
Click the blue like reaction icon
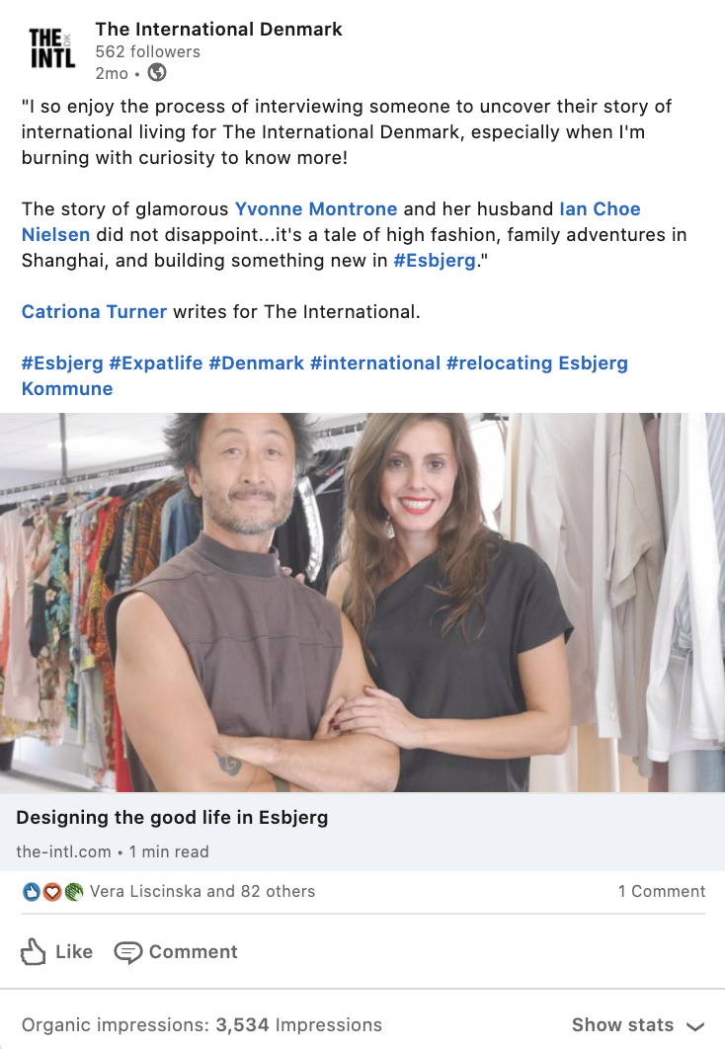[x=31, y=891]
